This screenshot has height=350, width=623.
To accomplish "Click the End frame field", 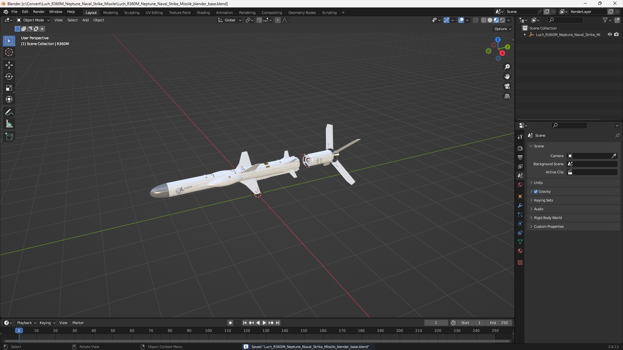I will tap(499, 323).
